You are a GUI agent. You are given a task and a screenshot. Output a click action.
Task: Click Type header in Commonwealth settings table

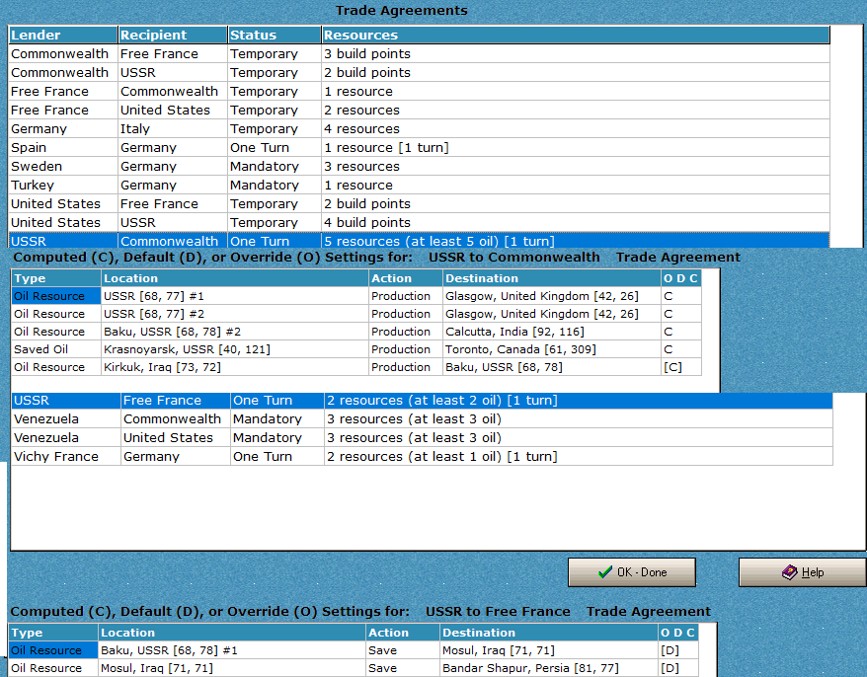56,278
